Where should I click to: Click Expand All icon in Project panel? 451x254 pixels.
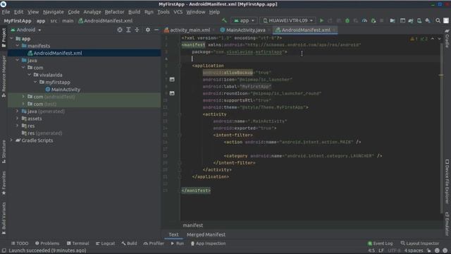click(x=128, y=30)
